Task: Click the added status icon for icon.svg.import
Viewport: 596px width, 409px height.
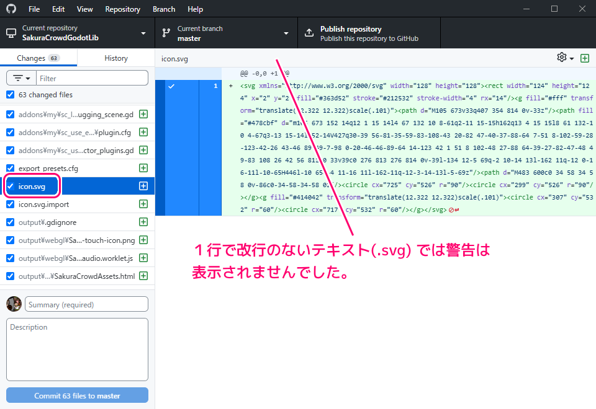Action: click(x=143, y=204)
